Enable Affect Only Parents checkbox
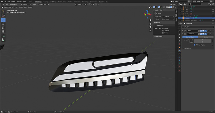 tap(163, 33)
